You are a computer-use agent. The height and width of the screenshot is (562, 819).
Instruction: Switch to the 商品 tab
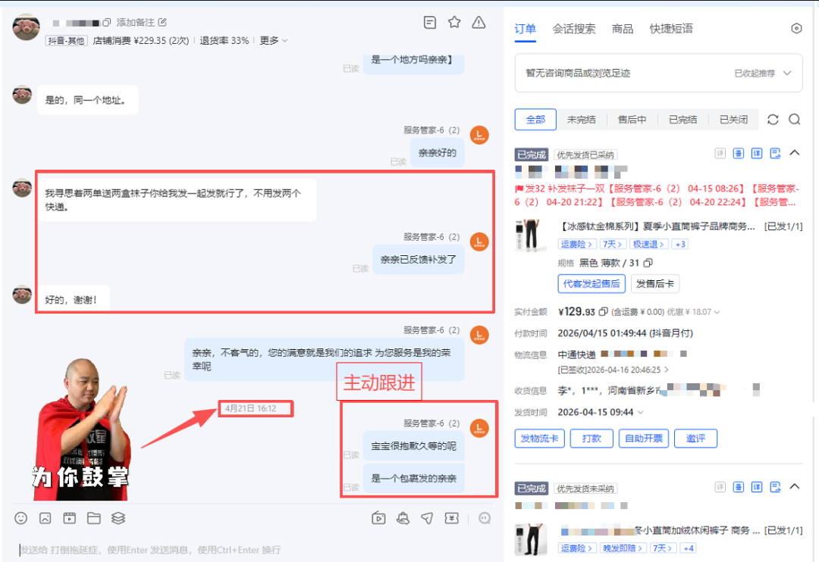[622, 29]
